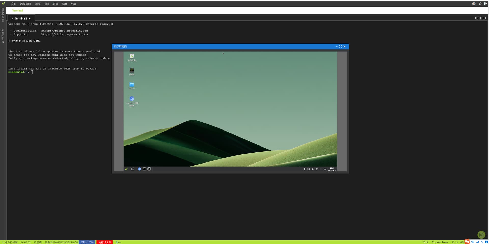Open the user avatar profile
This screenshot has width=489, height=244.
(x=474, y=4)
